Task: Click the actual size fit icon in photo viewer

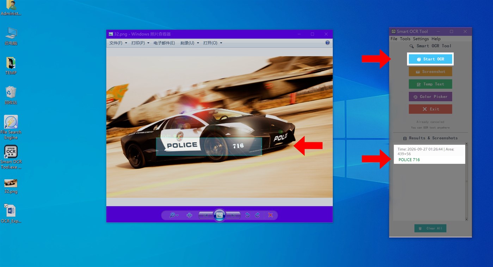Action: tap(189, 215)
